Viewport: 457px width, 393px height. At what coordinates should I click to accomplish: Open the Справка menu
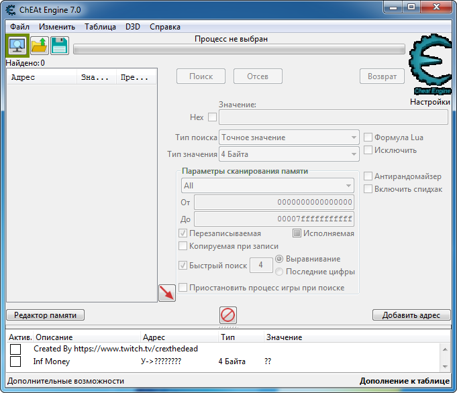(165, 27)
